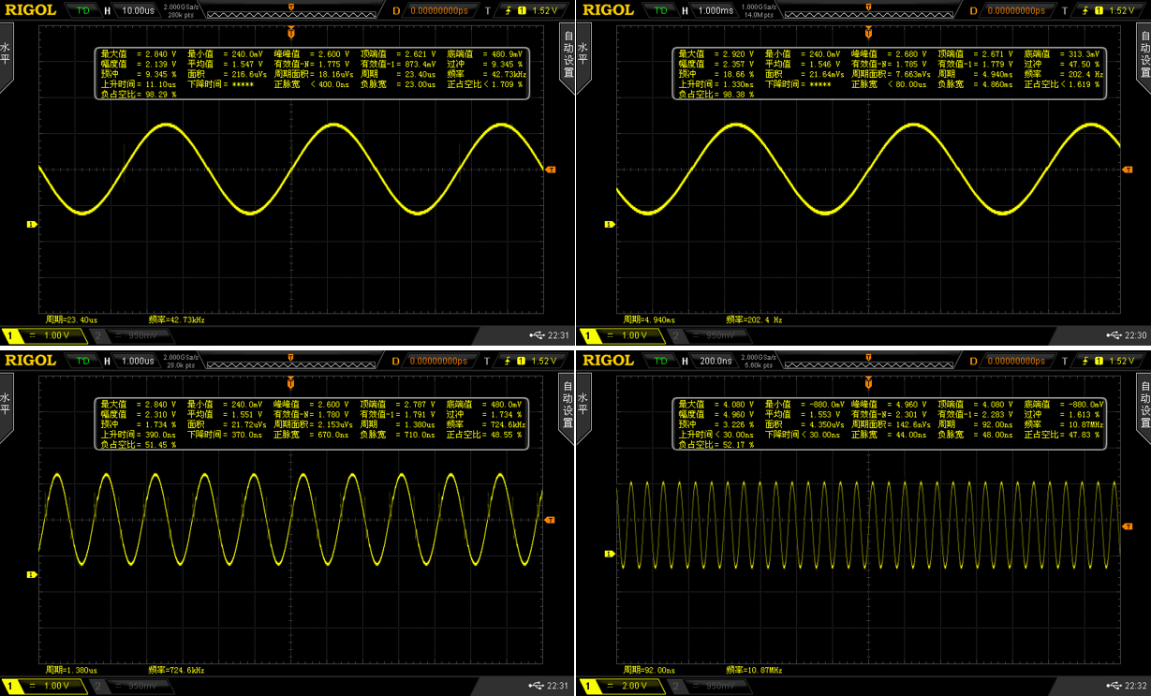Click the delay value 0.00000000ps on the 1.000ms scope
Viewport: 1151px width, 696px height.
1018,10
